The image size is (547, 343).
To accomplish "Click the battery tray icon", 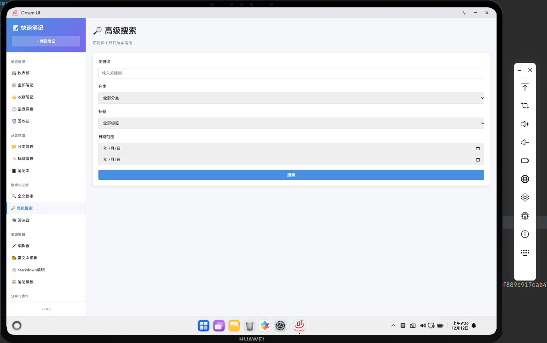I will [440, 326].
